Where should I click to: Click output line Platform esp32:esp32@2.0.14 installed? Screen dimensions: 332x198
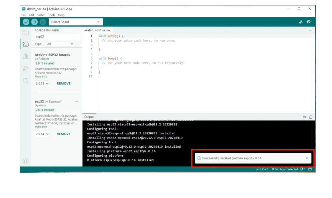[120, 160]
